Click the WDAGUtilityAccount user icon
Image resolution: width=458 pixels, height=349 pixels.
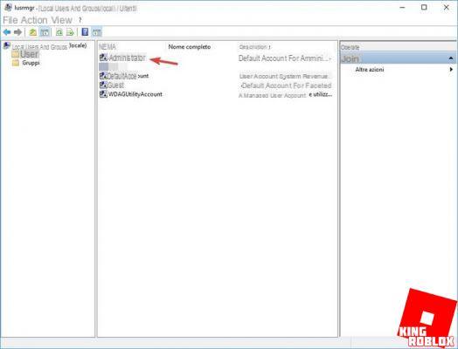tap(103, 94)
